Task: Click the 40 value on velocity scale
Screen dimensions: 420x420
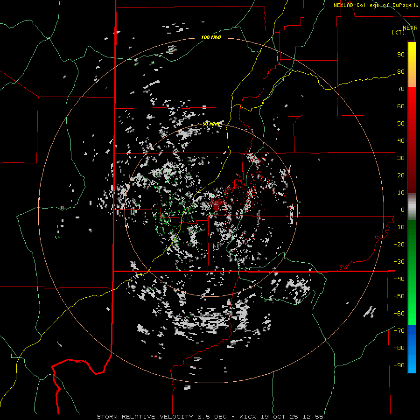Action: 401,141
